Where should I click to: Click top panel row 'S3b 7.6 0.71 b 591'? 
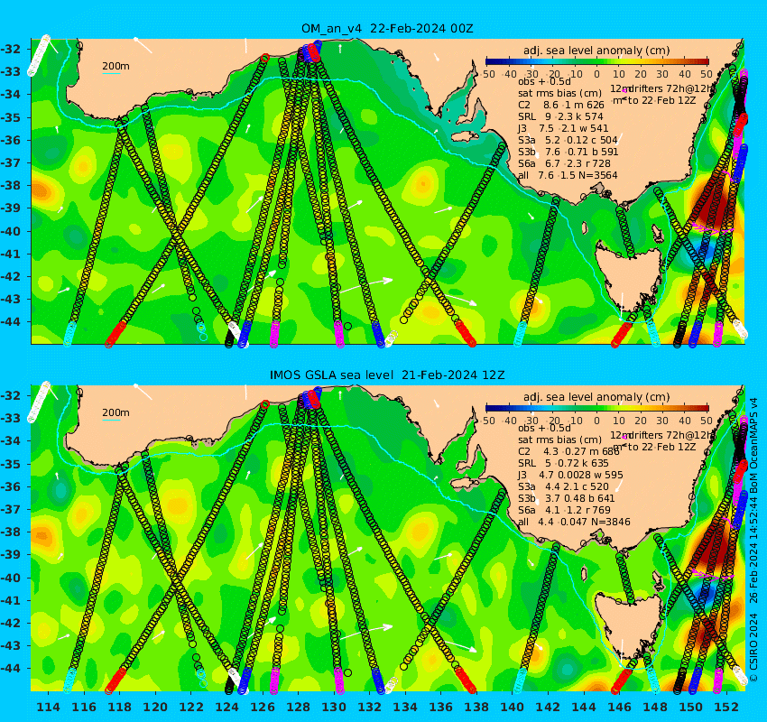coord(568,152)
